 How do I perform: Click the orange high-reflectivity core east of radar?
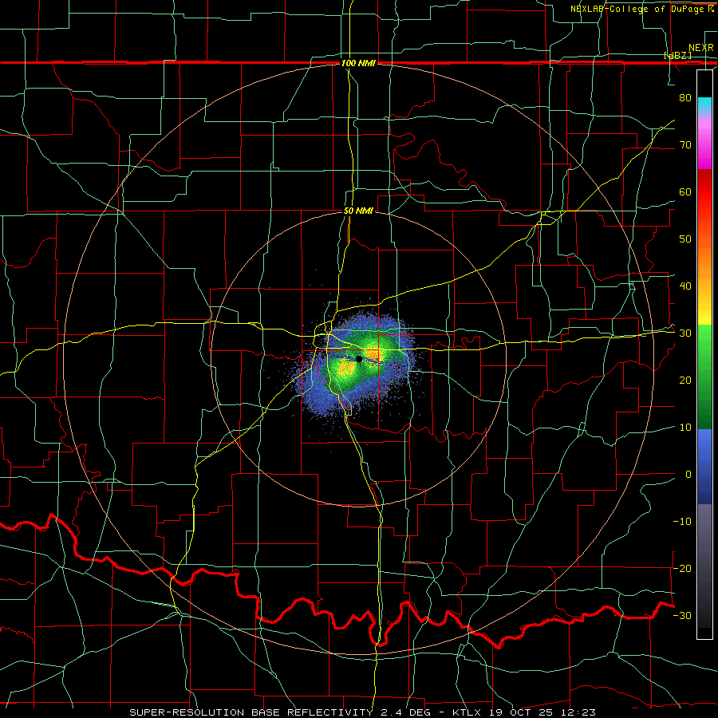point(373,354)
